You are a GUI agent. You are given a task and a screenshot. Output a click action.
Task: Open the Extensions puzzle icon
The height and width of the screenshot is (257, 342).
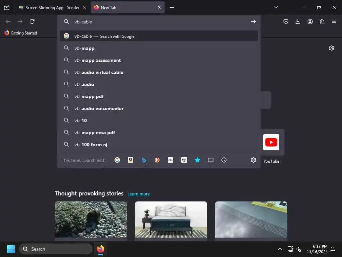click(322, 21)
